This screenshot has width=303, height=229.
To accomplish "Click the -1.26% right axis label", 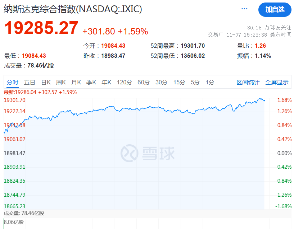I will 284,195.
